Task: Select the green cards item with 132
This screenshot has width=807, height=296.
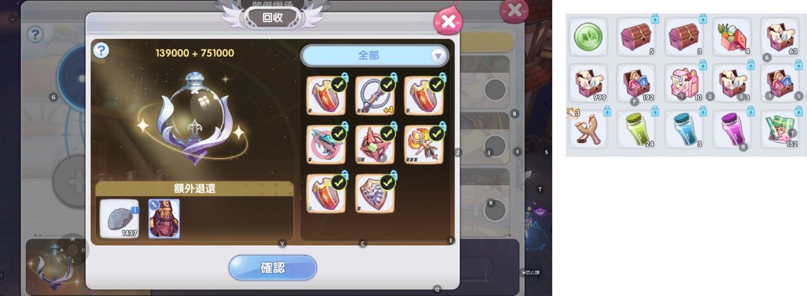Action: point(779,129)
